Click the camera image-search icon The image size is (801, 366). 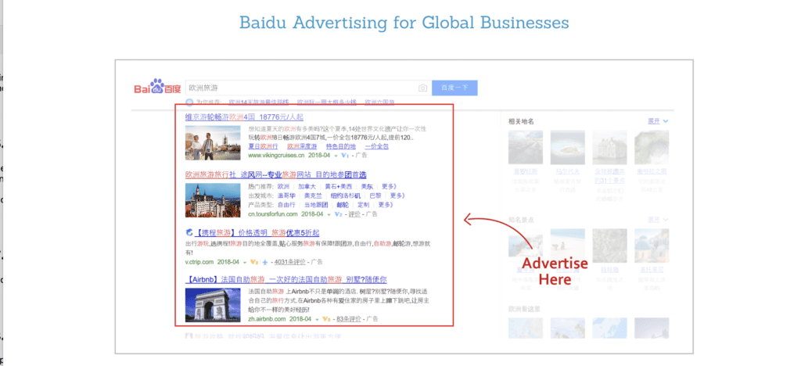pos(422,88)
